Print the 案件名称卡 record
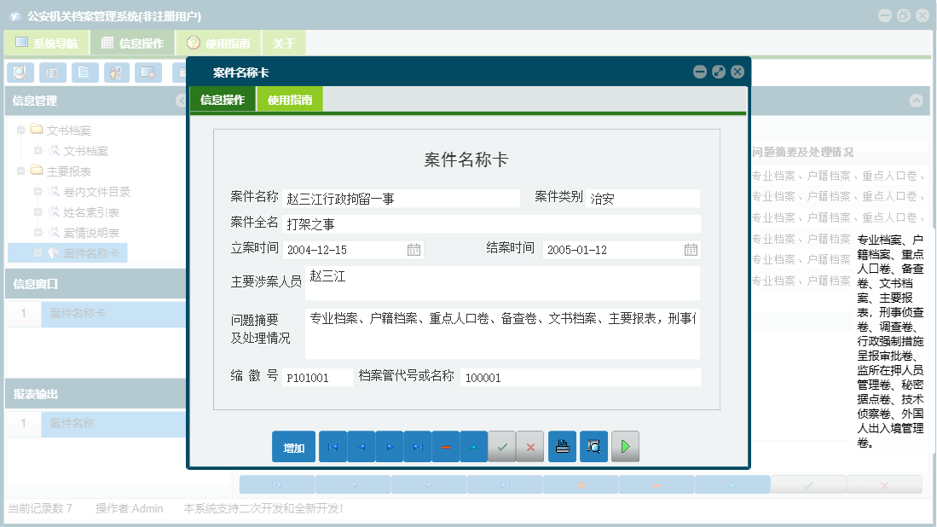The height and width of the screenshot is (527, 937). 562,446
